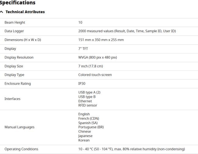The image size is (198, 154).
Task: Click the IP30 enclosure rating value
Action: pos(82,84)
